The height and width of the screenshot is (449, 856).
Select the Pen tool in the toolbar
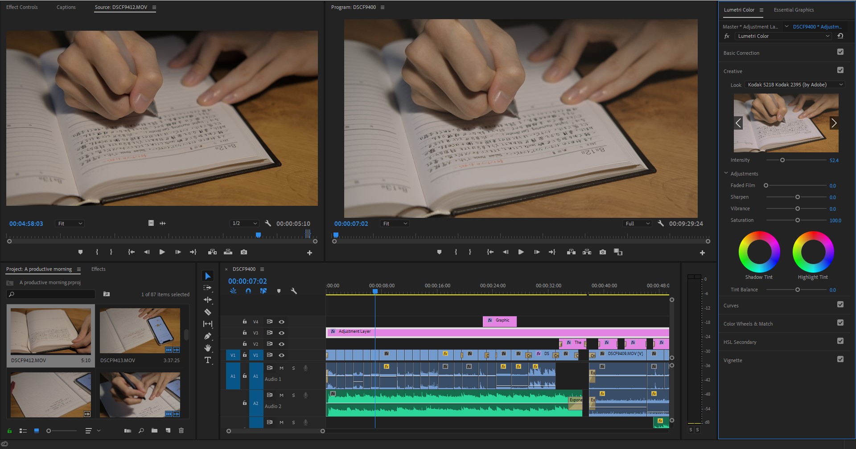pos(208,336)
